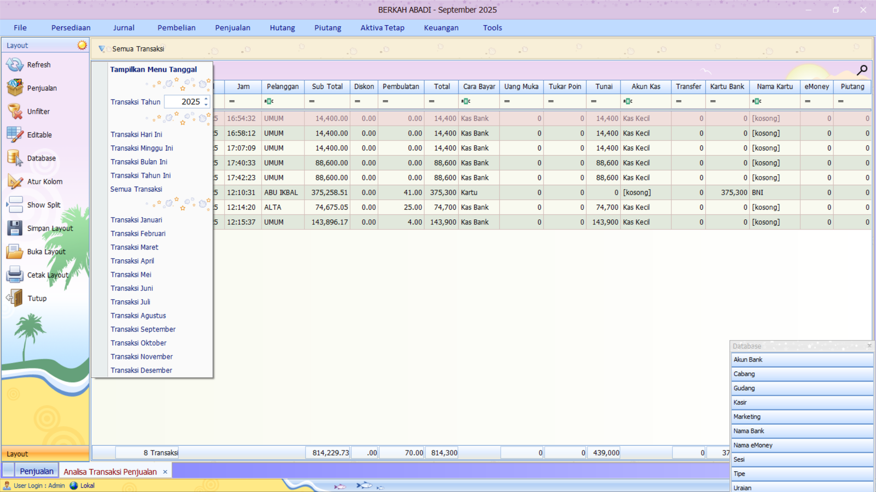The width and height of the screenshot is (876, 492).
Task: Click the Atur Kolom icon
Action: click(15, 181)
